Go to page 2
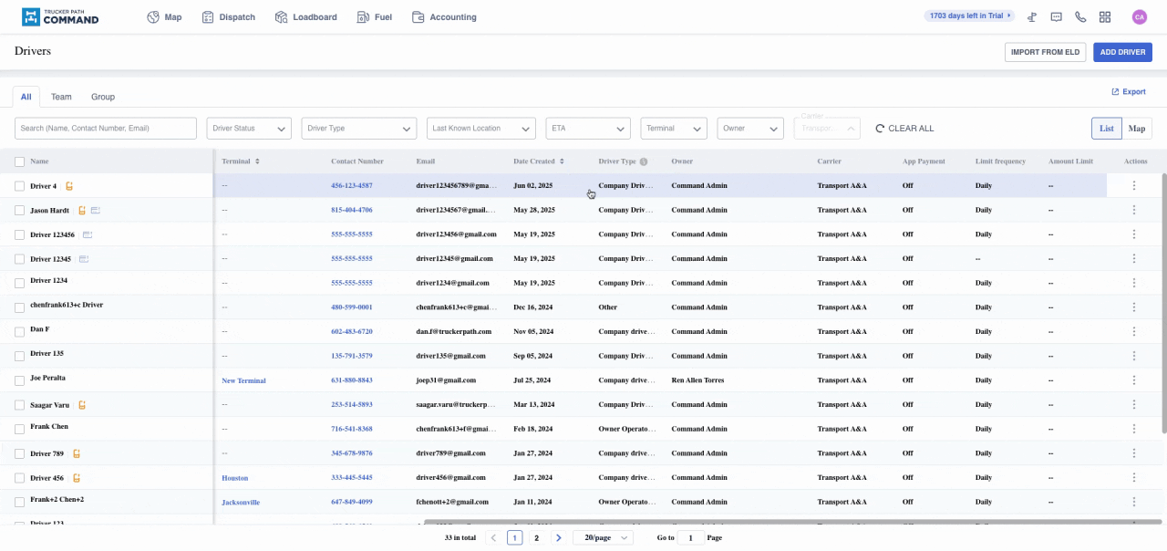 [x=536, y=538]
